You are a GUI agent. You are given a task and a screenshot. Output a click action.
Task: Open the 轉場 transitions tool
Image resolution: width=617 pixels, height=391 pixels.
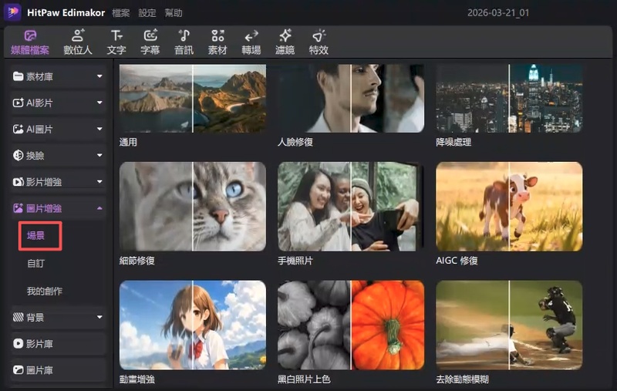click(x=251, y=42)
